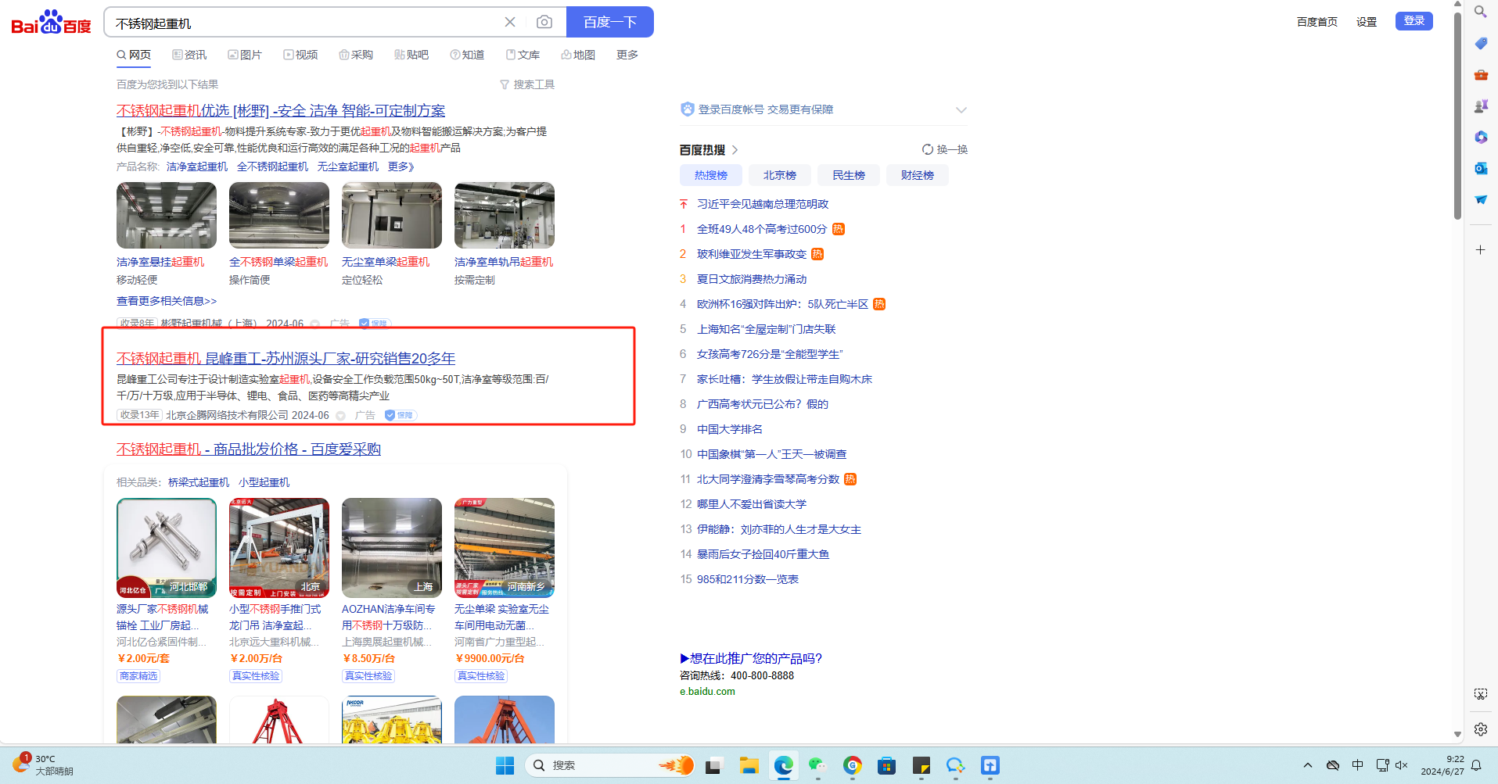Image resolution: width=1498 pixels, height=784 pixels.
Task: Open Outlook in the Edge sidebar
Action: pos(1481,169)
